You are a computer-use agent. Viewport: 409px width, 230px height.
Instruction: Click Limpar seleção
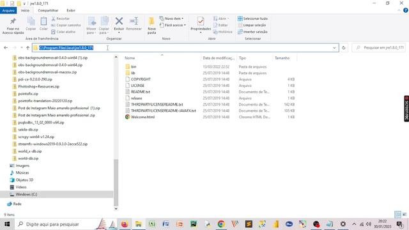point(252,26)
